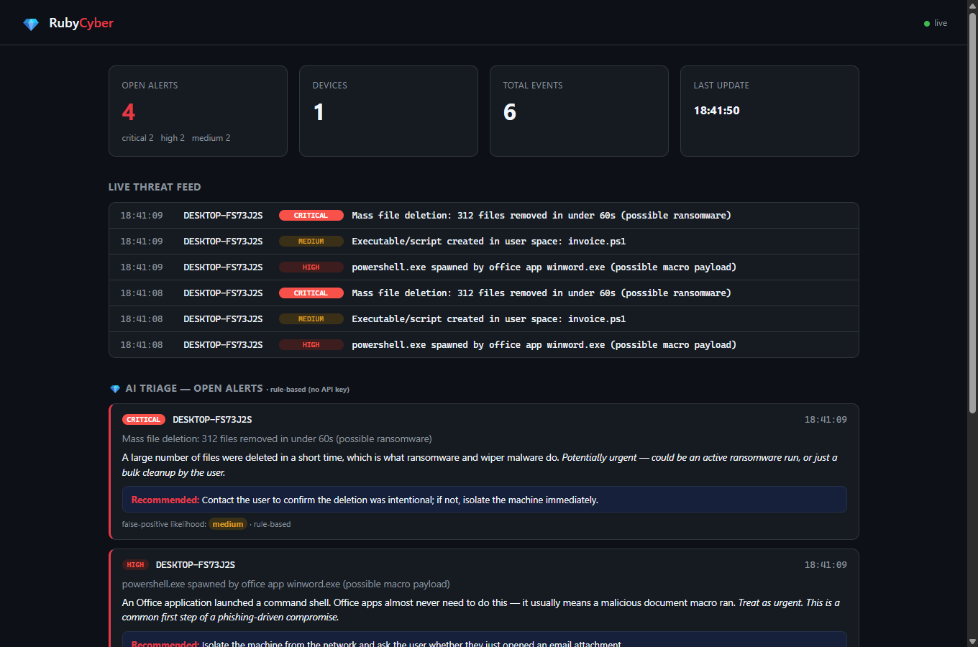
Task: Click Recommended box about contacting the user
Action: pyautogui.click(x=484, y=500)
